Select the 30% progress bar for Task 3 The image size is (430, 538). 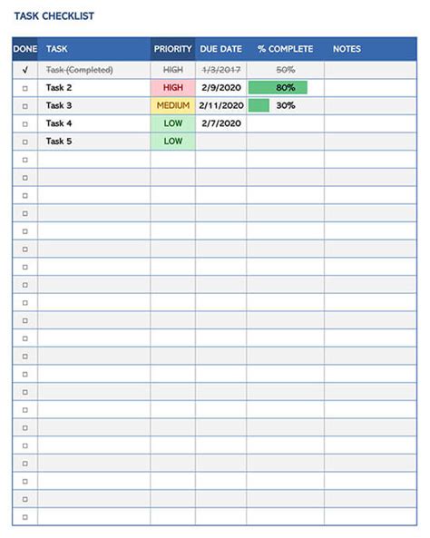tap(259, 105)
